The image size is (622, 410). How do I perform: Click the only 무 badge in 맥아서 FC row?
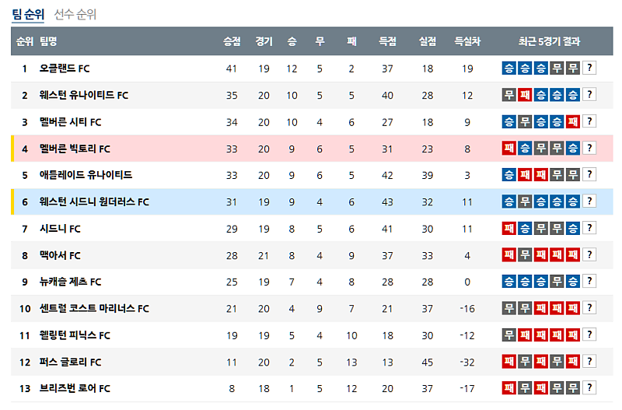coord(525,255)
